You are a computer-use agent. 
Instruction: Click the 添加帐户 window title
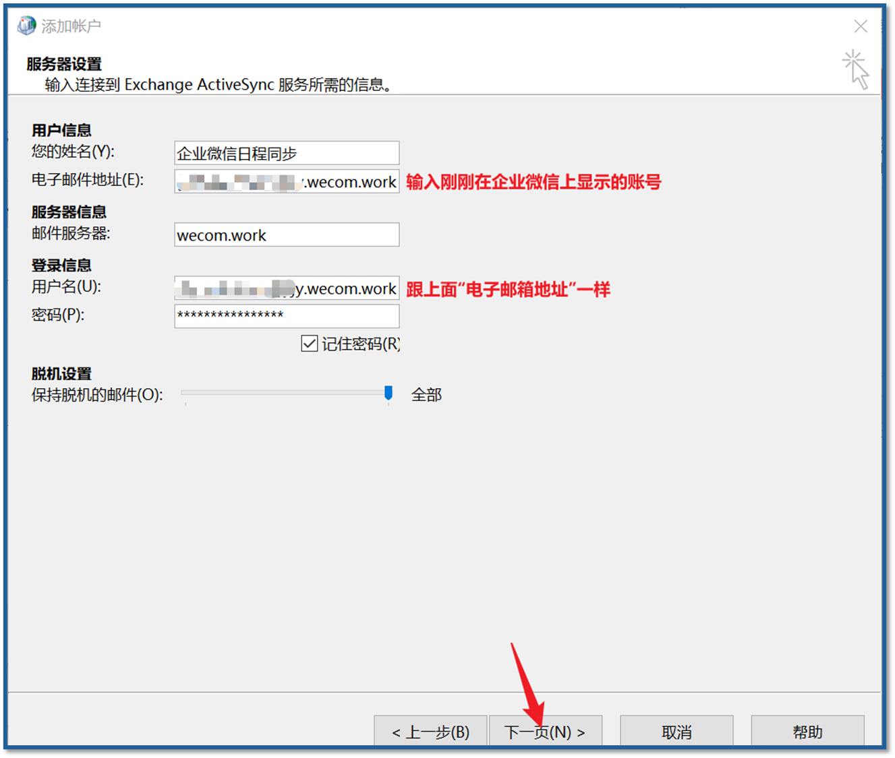tap(71, 26)
